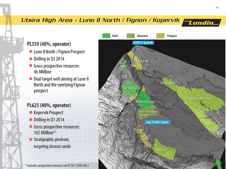Click the page number 42
The width and height of the screenshot is (226, 169).
[x=217, y=8]
